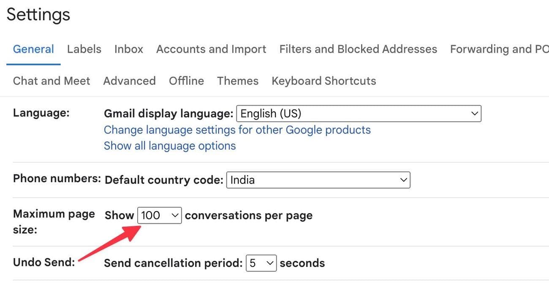The width and height of the screenshot is (549, 284).
Task: Open the General settings tab
Action: [33, 49]
